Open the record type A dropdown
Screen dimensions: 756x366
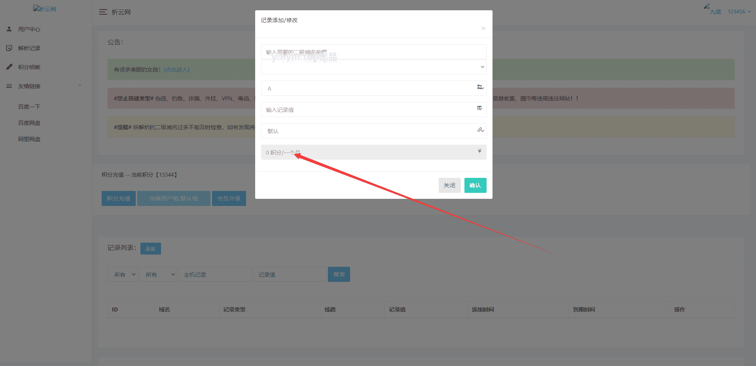point(373,88)
